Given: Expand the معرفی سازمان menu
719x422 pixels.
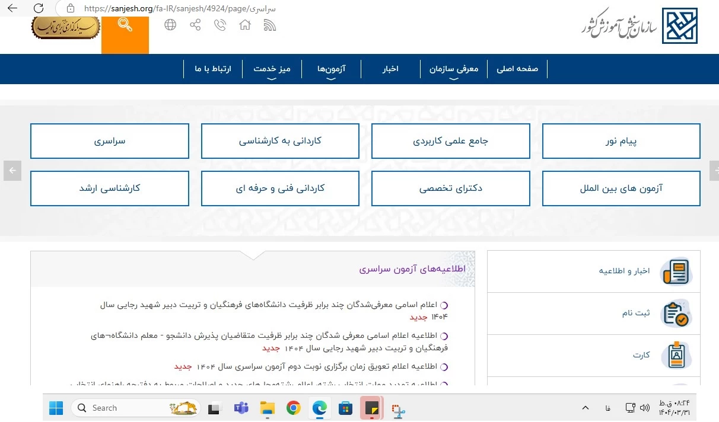Looking at the screenshot, I should pos(454,69).
